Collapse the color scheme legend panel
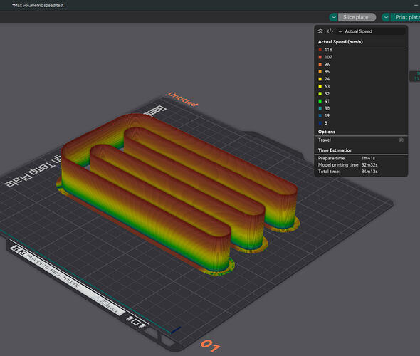The image size is (420, 356). tap(320, 31)
